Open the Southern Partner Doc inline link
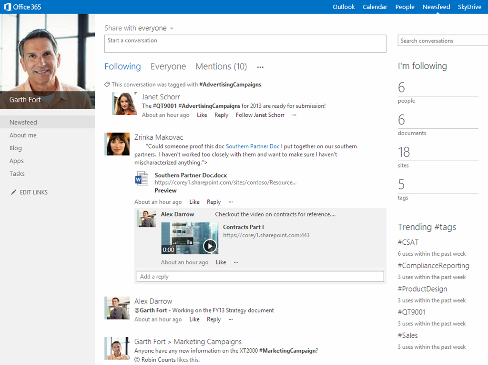The image size is (488, 365). click(253, 146)
